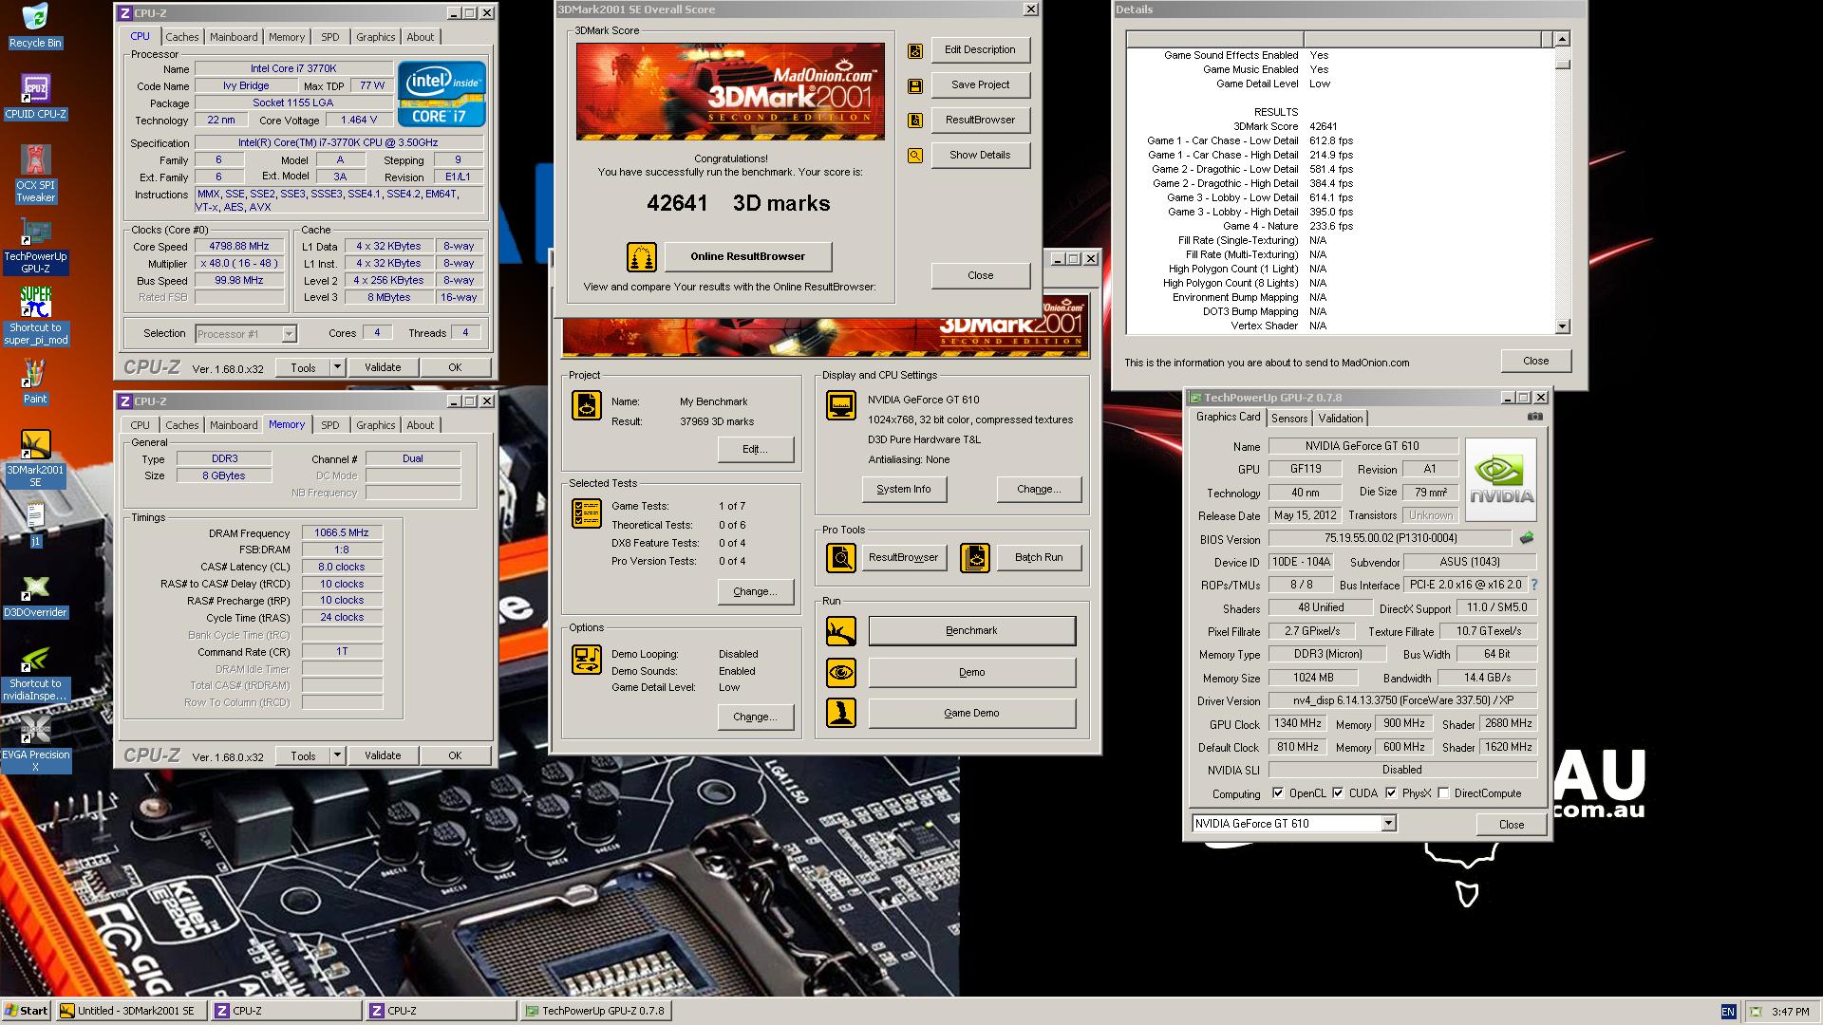Viewport: 1823px width, 1025px height.
Task: Click the Save Project floppy icon
Action: pyautogui.click(x=915, y=86)
